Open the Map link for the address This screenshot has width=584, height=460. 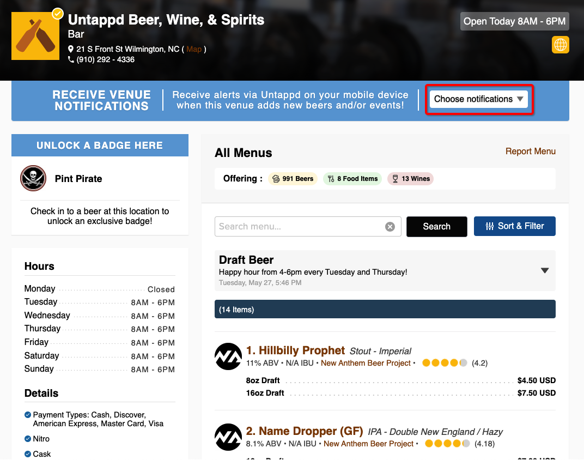(194, 49)
